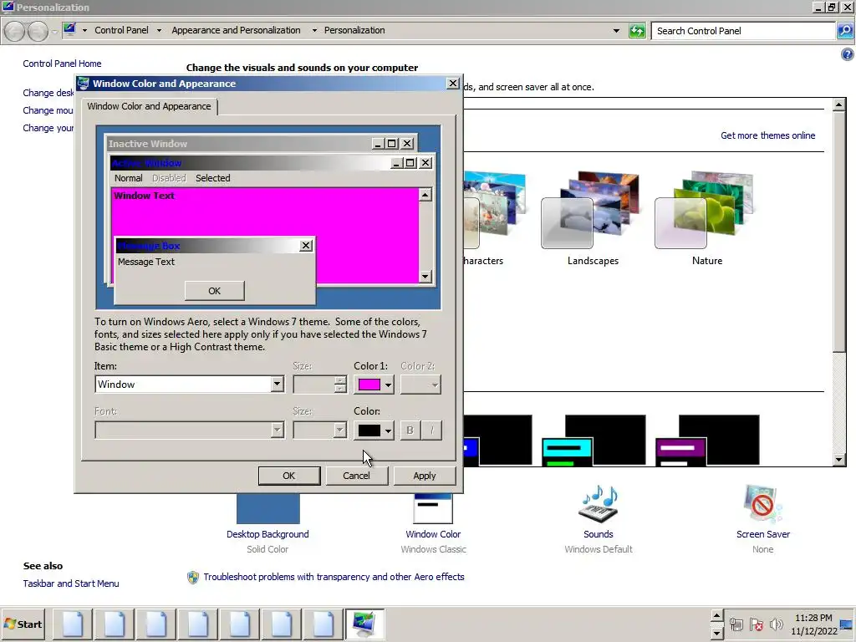Select the cyan high contrast theme thumbnail
This screenshot has width=856, height=642.
point(594,440)
